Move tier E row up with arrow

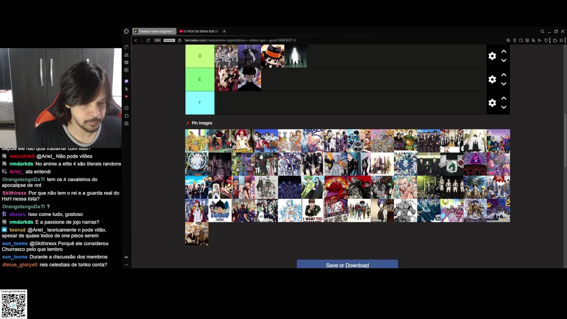(504, 75)
